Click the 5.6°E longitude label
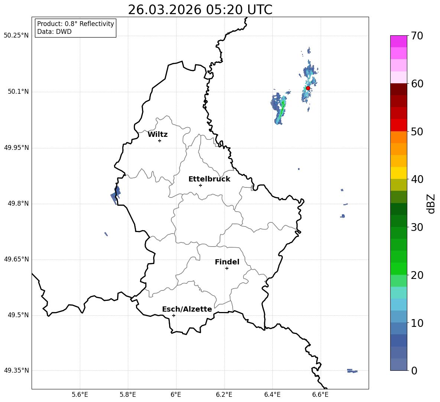Image resolution: width=440 pixels, height=402 pixels. pos(80,395)
